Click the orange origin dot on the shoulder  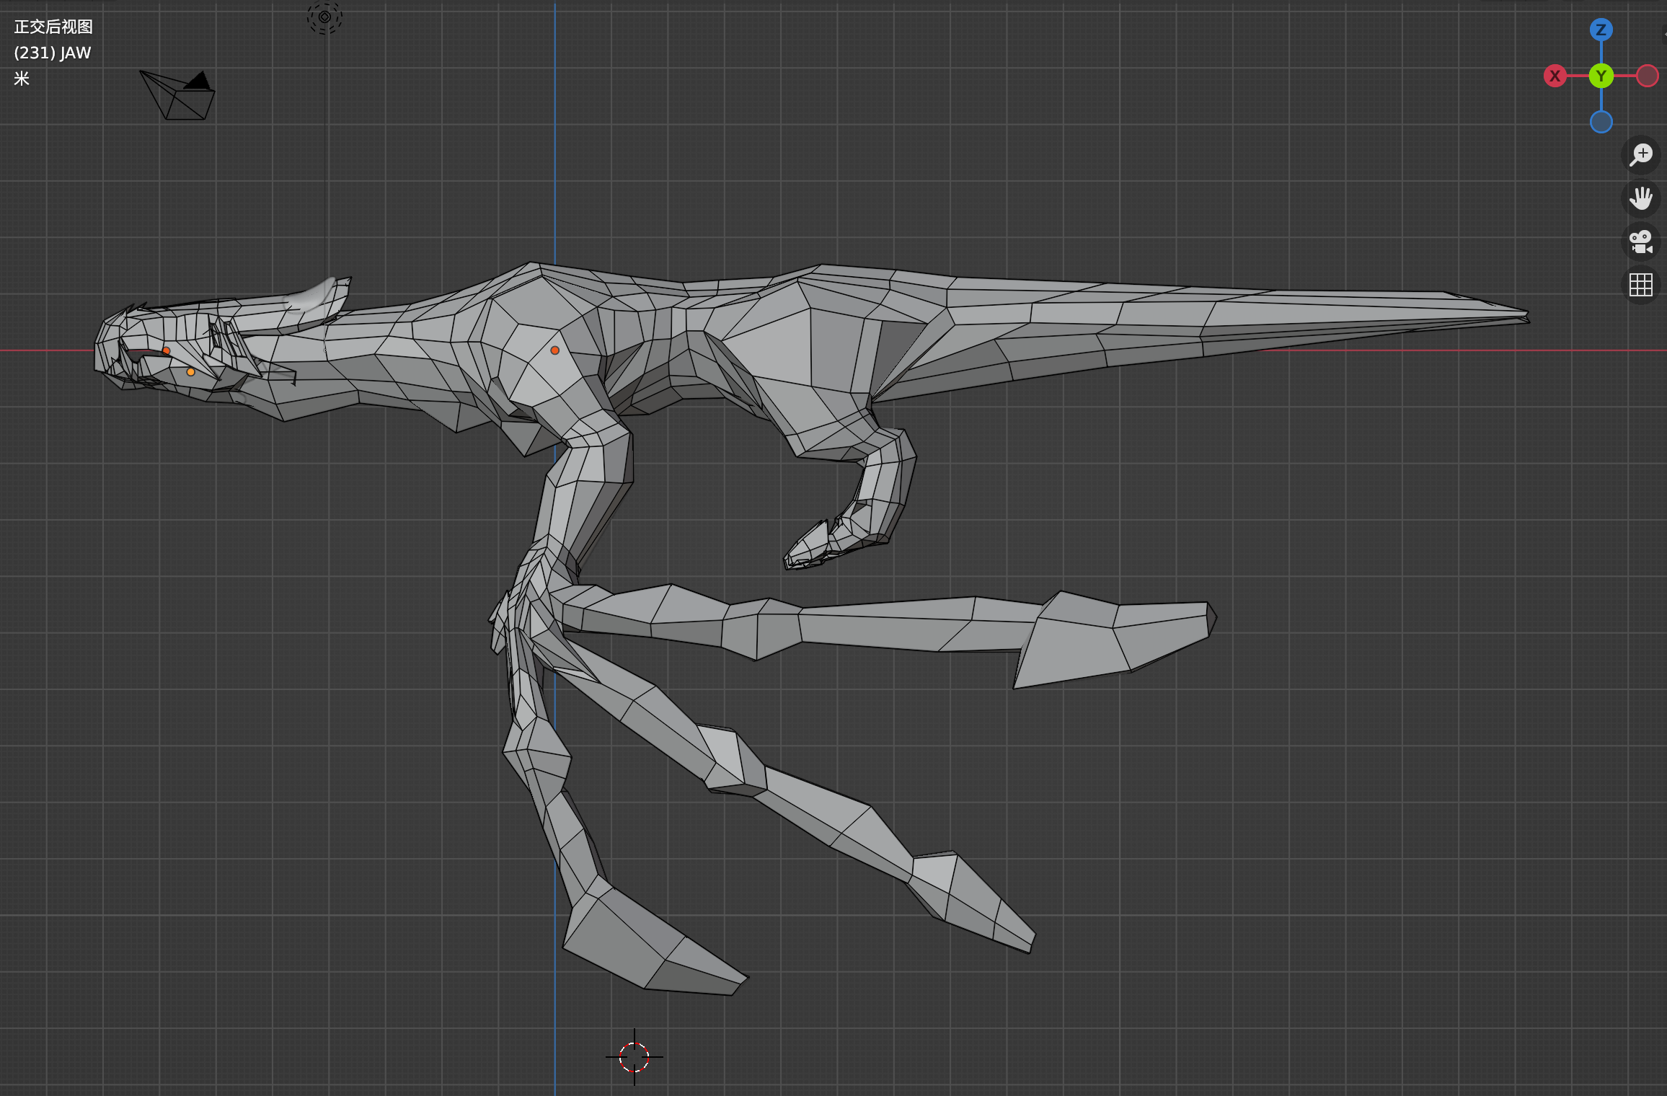click(x=554, y=350)
